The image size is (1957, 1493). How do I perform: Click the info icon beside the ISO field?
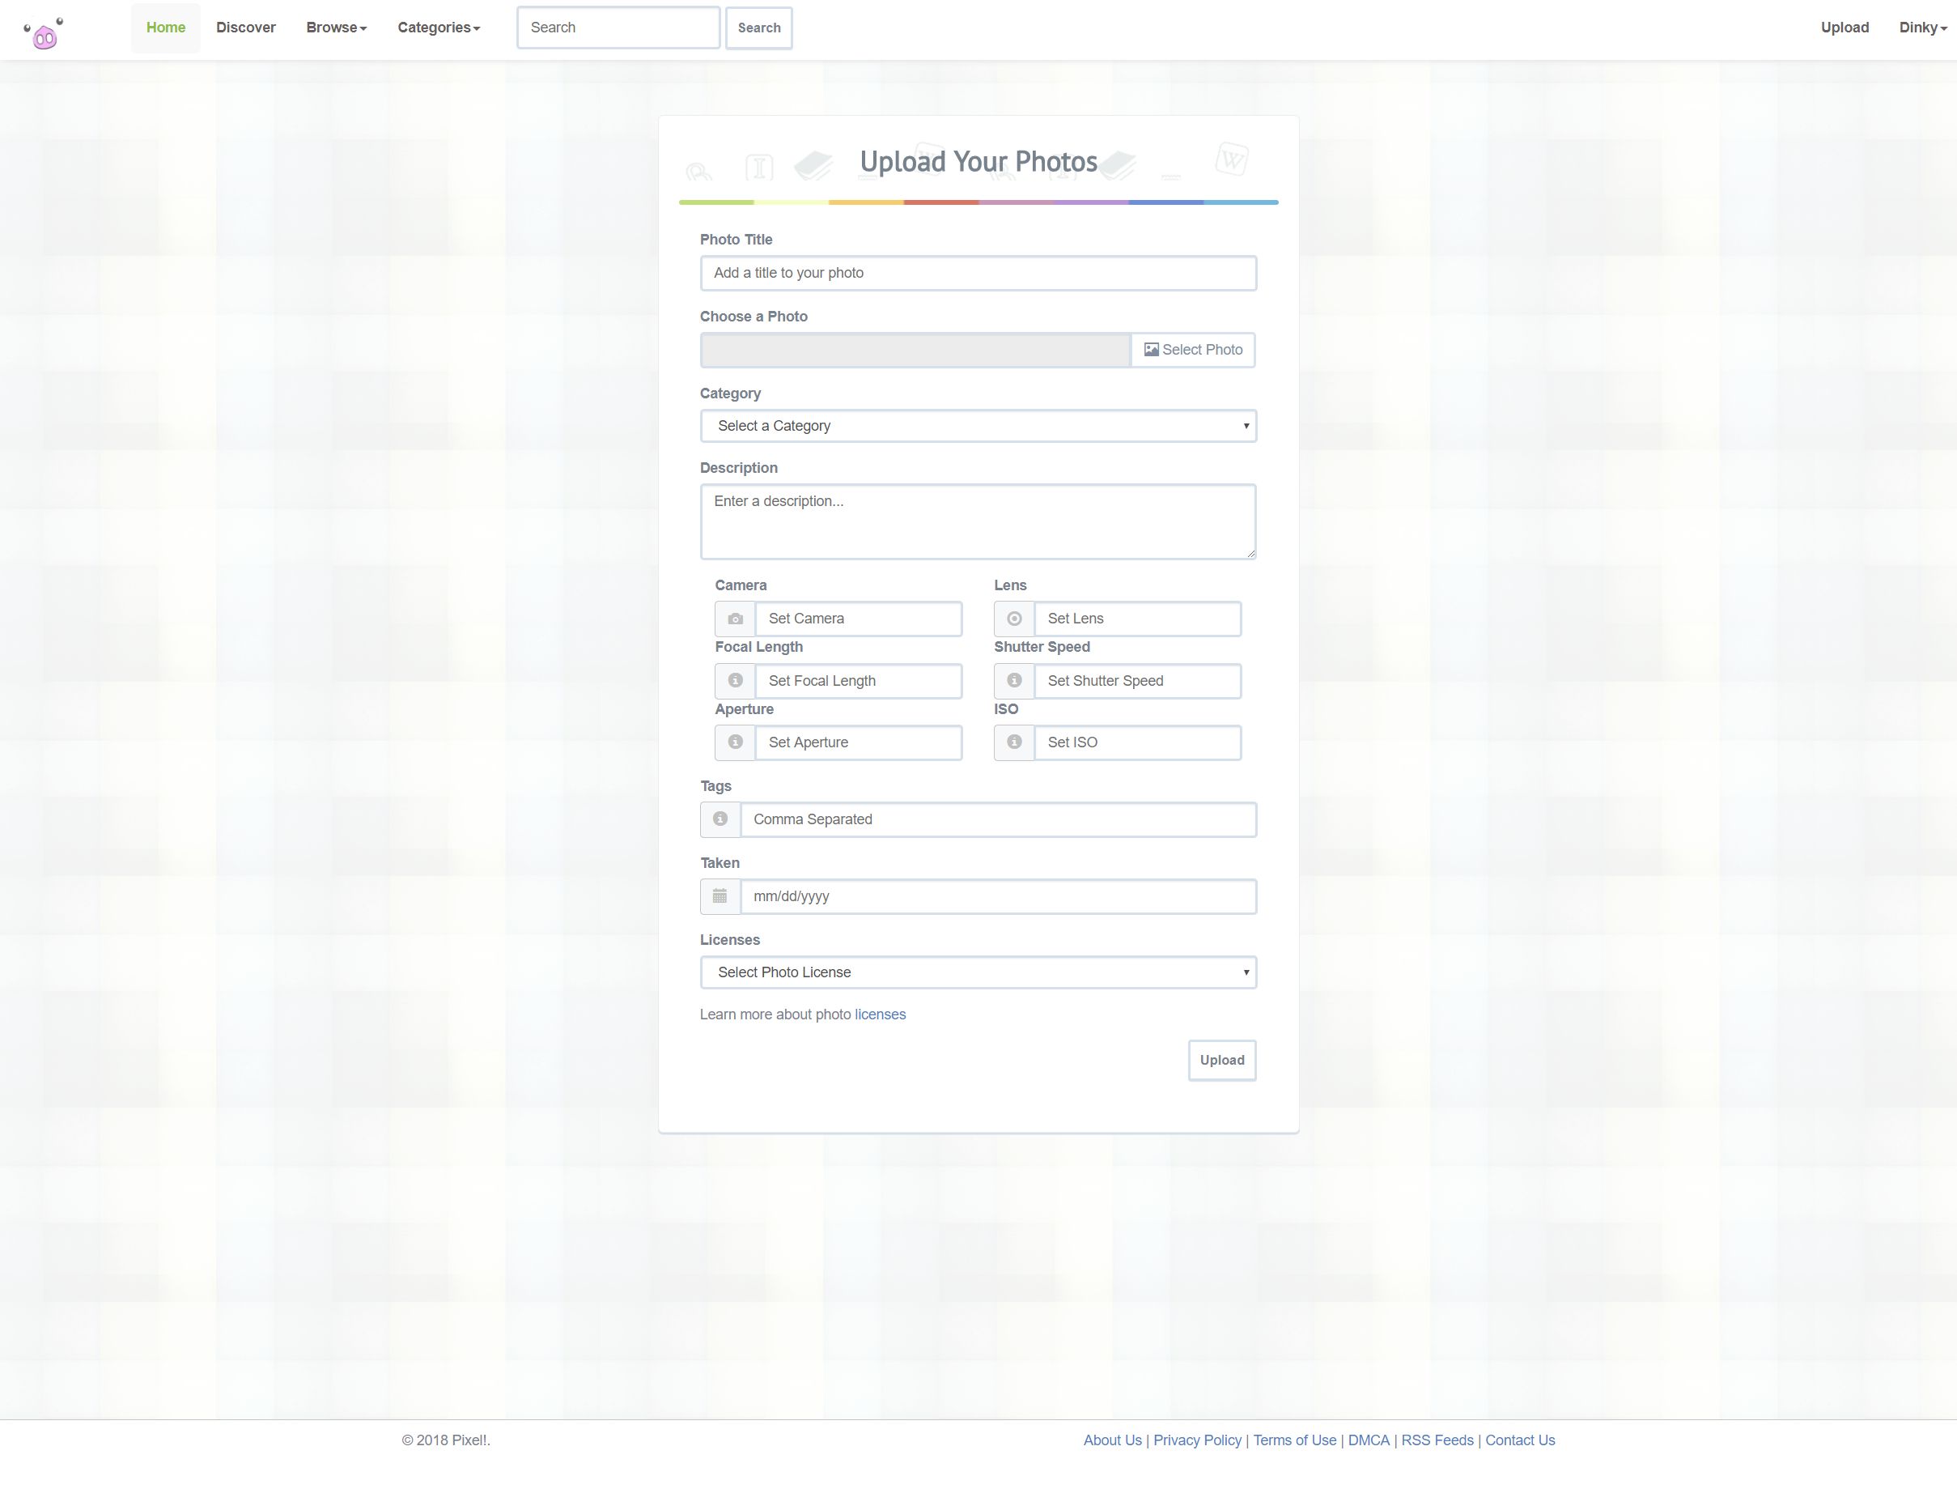point(1013,742)
